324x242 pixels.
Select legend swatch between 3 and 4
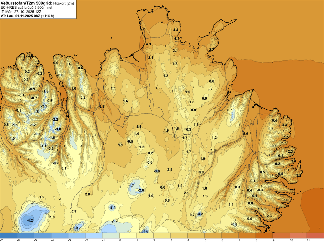[179, 236]
